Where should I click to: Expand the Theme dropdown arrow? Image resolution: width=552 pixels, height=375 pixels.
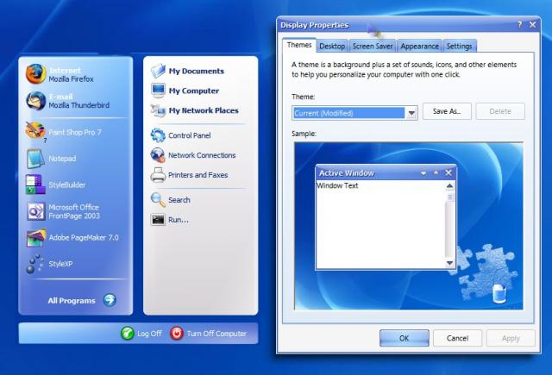411,113
